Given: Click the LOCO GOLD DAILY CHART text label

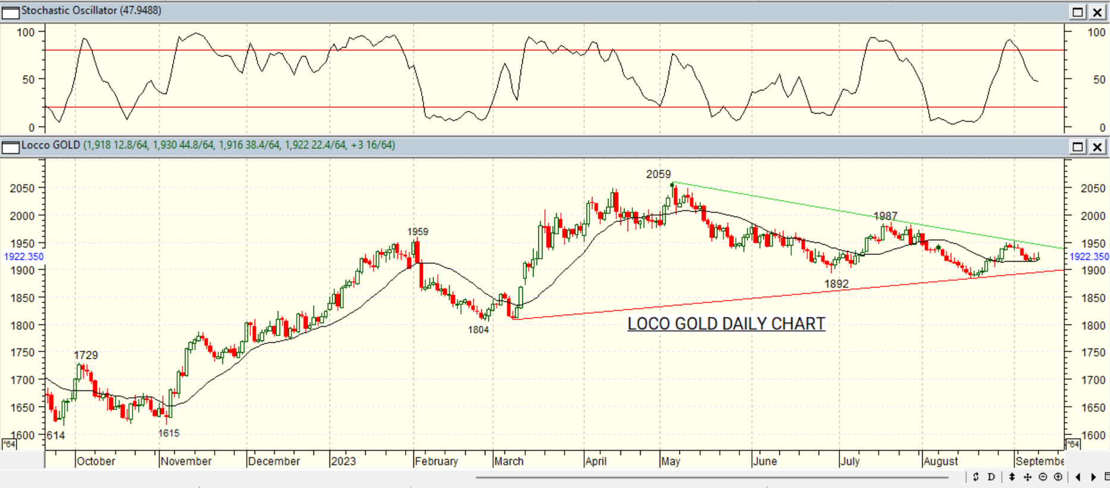Looking at the screenshot, I should click(726, 324).
